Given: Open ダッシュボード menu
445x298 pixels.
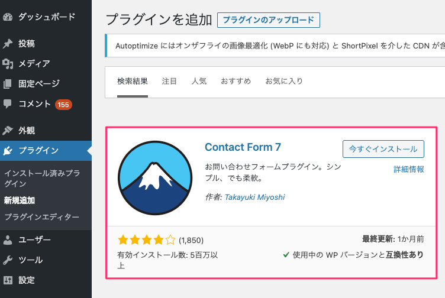Looking at the screenshot, I should [46, 17].
